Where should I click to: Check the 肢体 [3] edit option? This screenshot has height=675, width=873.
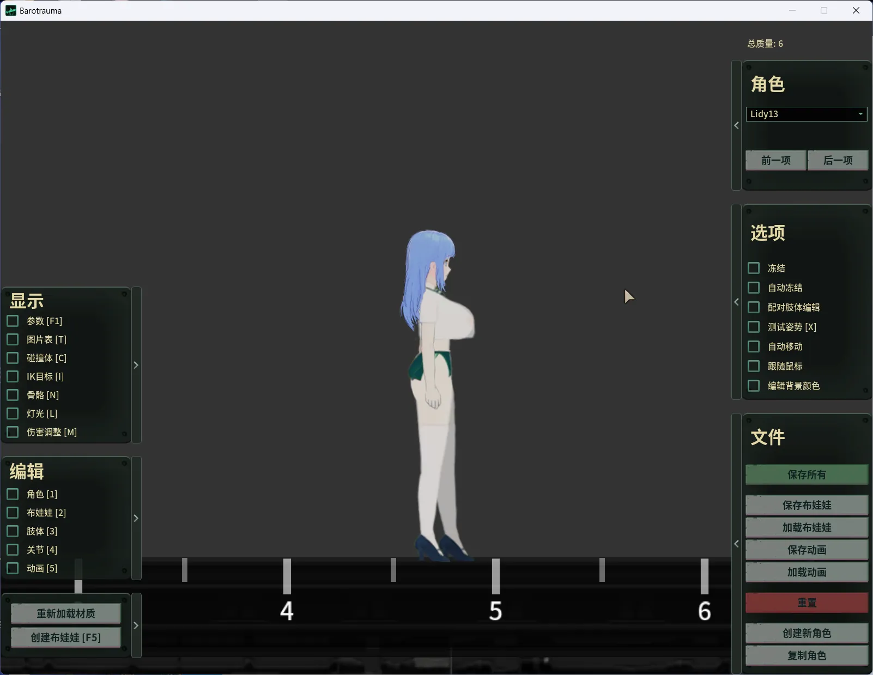click(13, 531)
